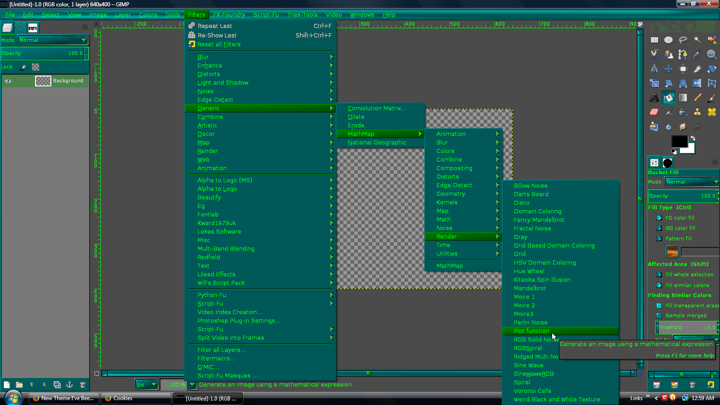Expand the Artistic filters submenu

coord(261,126)
